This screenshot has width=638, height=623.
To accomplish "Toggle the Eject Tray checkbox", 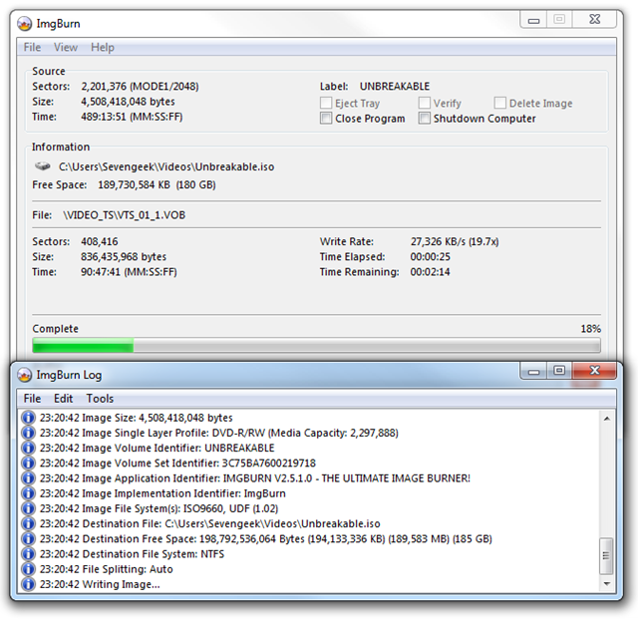I will (326, 103).
